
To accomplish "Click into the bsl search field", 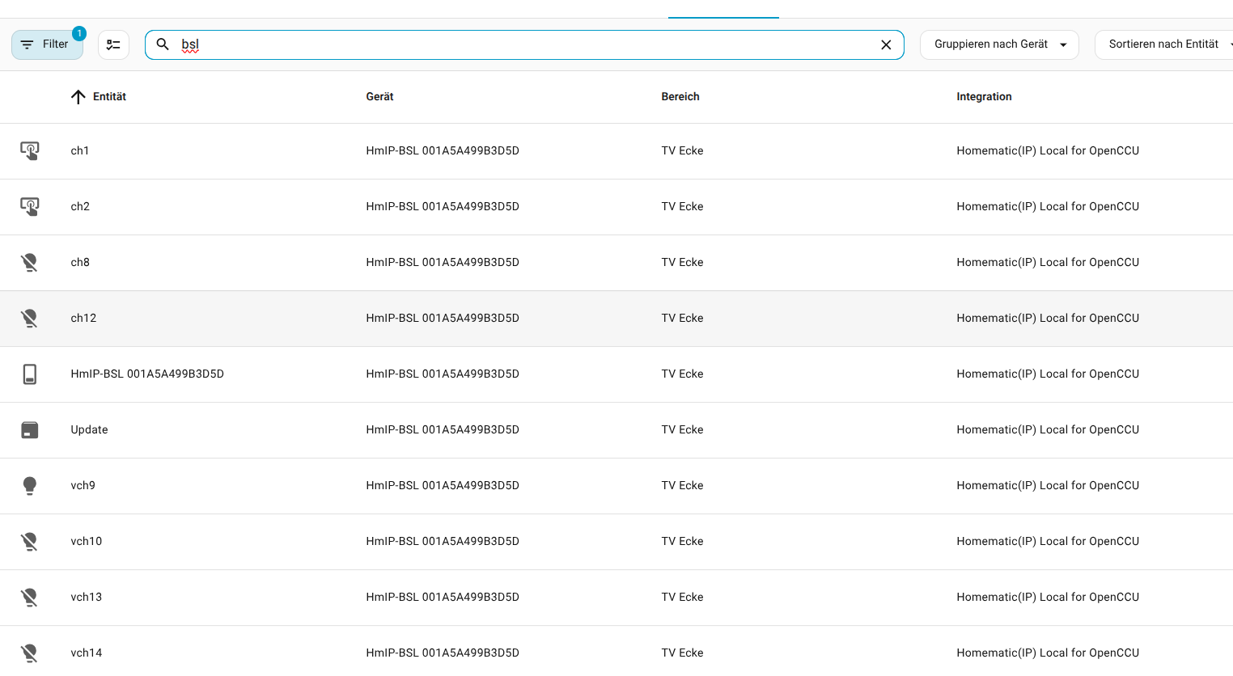I will tap(526, 44).
